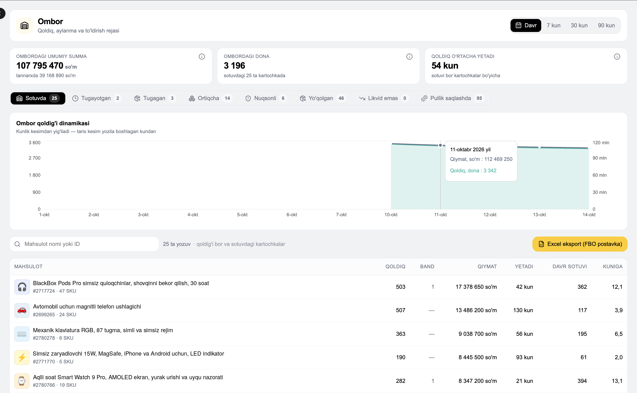The height and width of the screenshot is (393, 637).
Task: Click the car thumbnail for magnitli telefon ushlagichi
Action: pos(22,310)
